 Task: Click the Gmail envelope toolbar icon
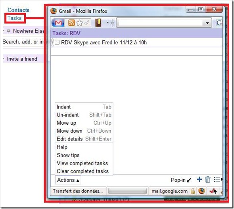pos(58,23)
